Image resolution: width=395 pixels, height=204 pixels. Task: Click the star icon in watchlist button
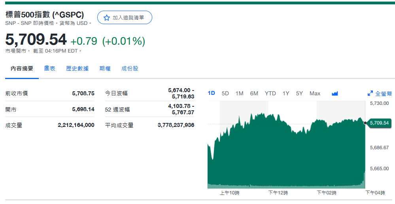click(106, 18)
